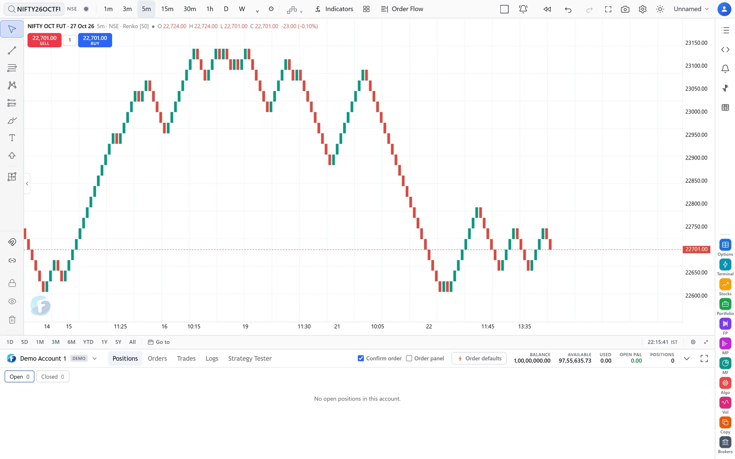735x459 pixels.
Task: Collapse the left drawing toolbar
Action: coord(27,184)
